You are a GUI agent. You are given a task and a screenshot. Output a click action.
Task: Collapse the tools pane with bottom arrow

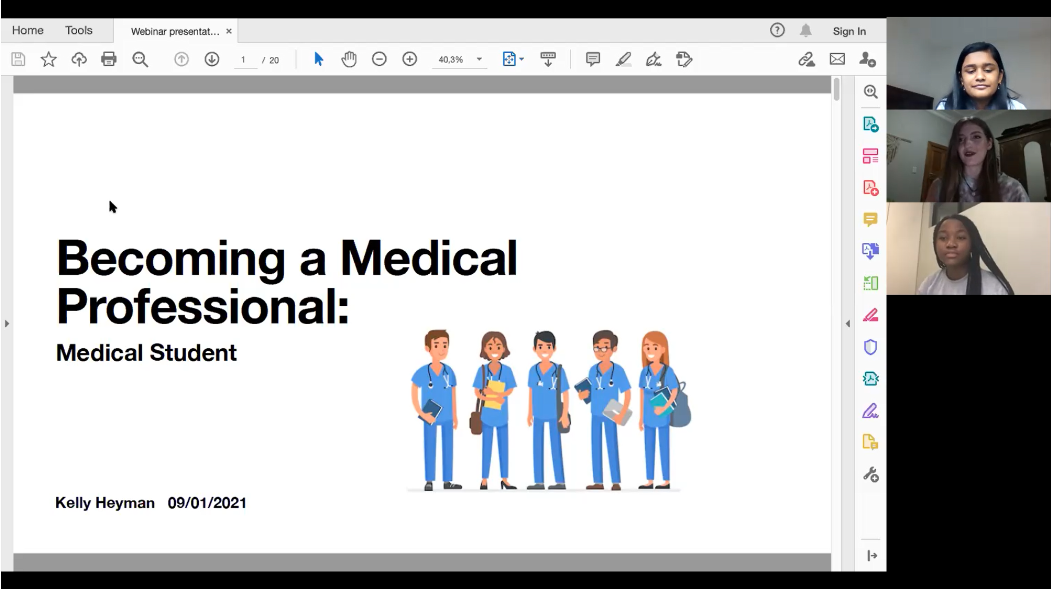tap(872, 556)
